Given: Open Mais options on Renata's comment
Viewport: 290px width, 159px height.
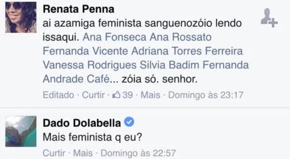Looking at the screenshot, I should click(150, 95).
